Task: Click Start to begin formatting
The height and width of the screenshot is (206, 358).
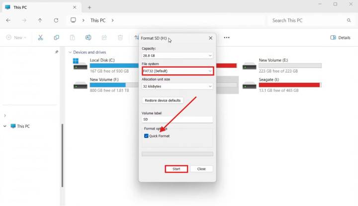Action: [x=176, y=169]
